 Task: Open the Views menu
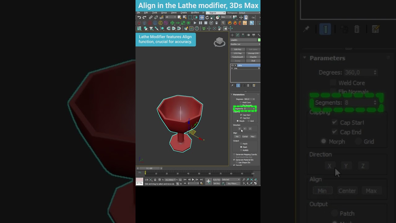point(174,13)
